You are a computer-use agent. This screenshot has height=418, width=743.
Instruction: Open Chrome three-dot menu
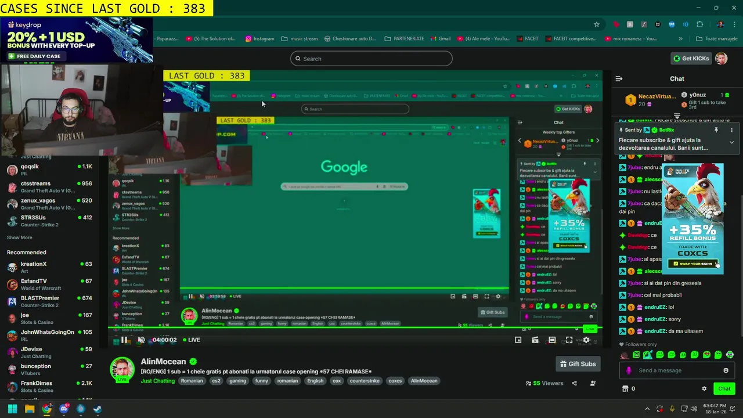(x=735, y=24)
